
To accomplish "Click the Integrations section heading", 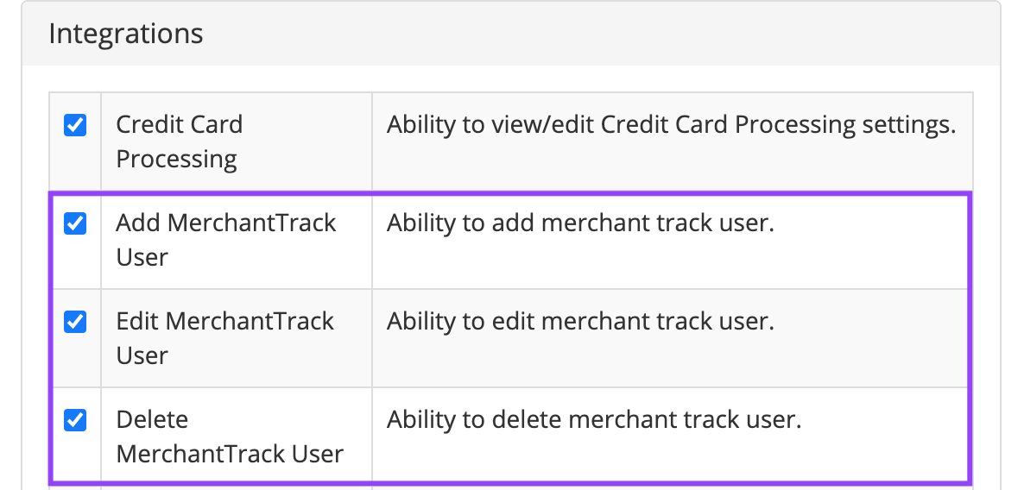I will point(126,34).
